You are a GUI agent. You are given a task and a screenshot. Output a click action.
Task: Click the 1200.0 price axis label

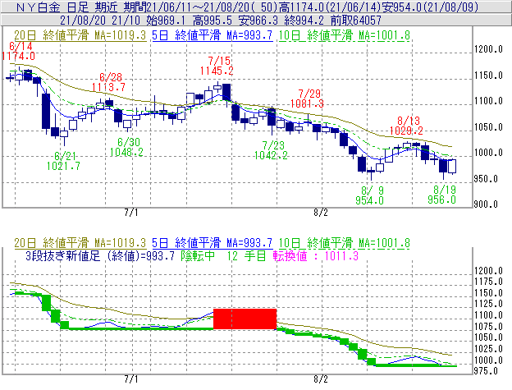pyautogui.click(x=489, y=49)
